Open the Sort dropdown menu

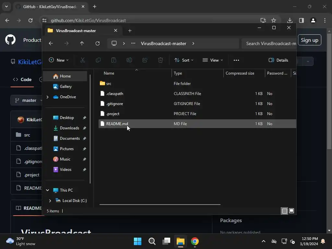point(184,60)
